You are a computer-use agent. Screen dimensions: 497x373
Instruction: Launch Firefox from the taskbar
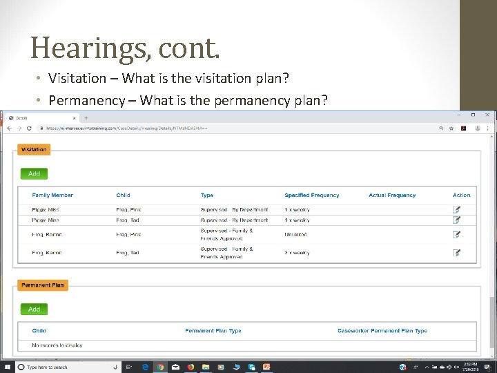click(191, 367)
